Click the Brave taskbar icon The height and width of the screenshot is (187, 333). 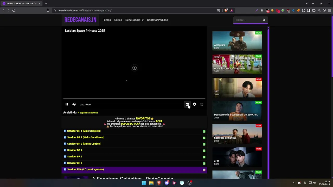click(x=159, y=183)
